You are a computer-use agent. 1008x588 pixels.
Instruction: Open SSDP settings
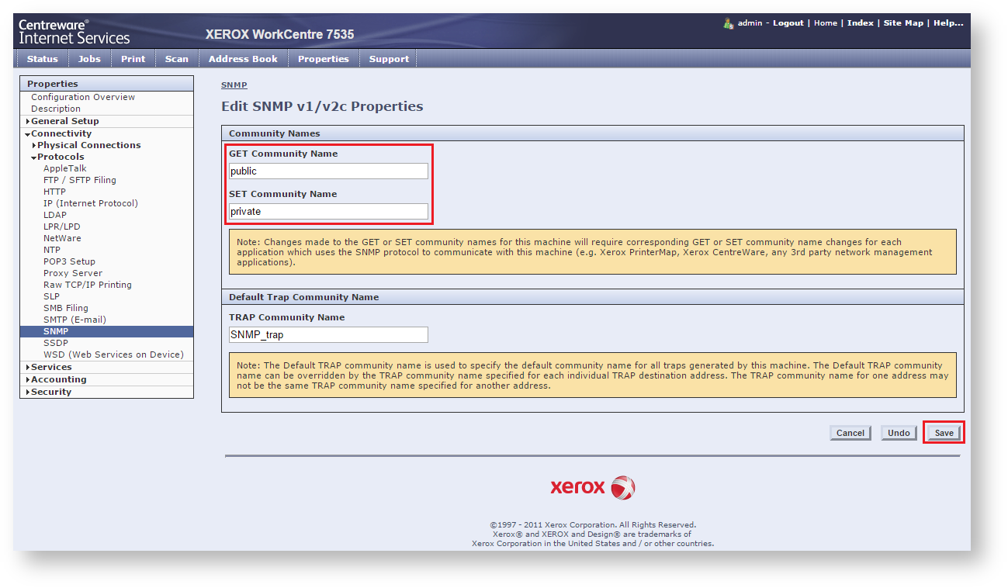[56, 343]
